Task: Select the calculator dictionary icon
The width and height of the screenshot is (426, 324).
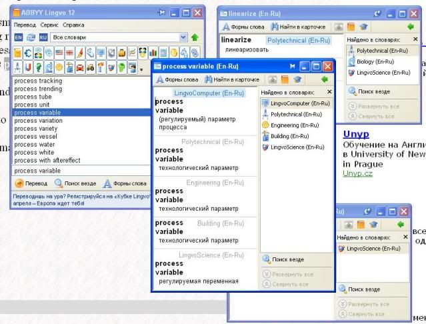Action: (163, 53)
